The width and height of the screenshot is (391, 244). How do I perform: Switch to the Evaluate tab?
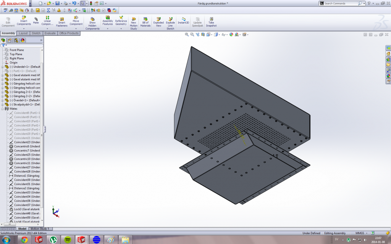50,33
